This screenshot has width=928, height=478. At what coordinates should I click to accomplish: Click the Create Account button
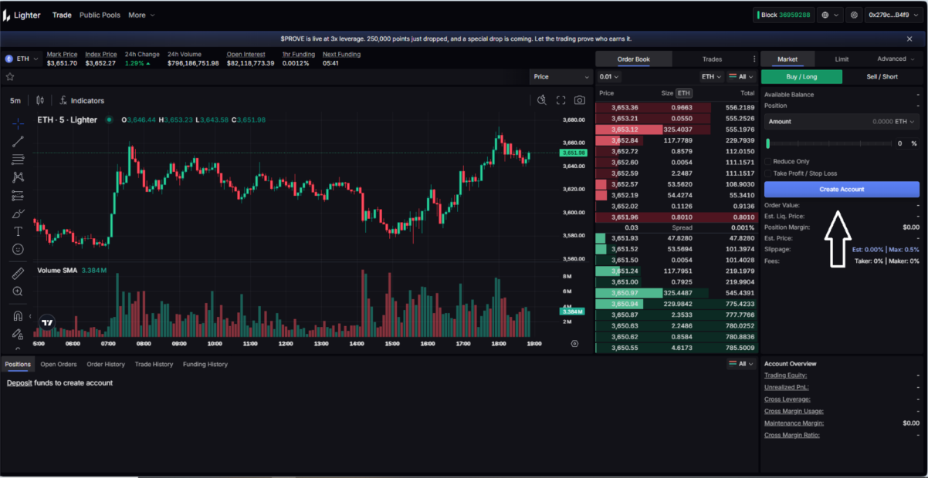(842, 190)
